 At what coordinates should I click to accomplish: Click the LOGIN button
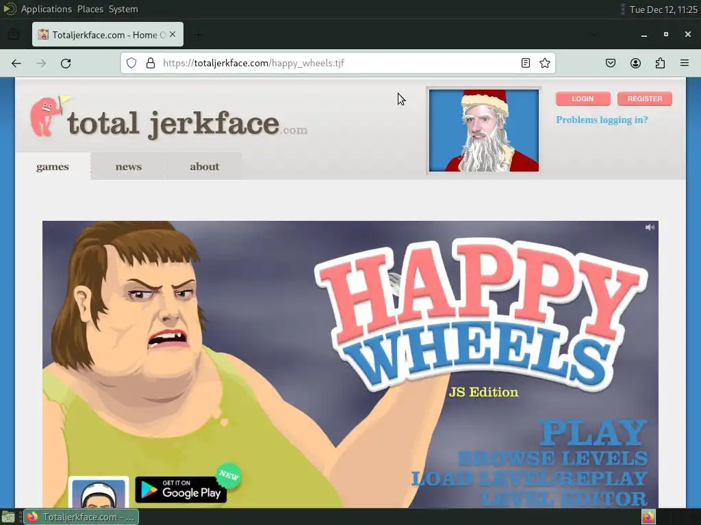pyautogui.click(x=583, y=98)
